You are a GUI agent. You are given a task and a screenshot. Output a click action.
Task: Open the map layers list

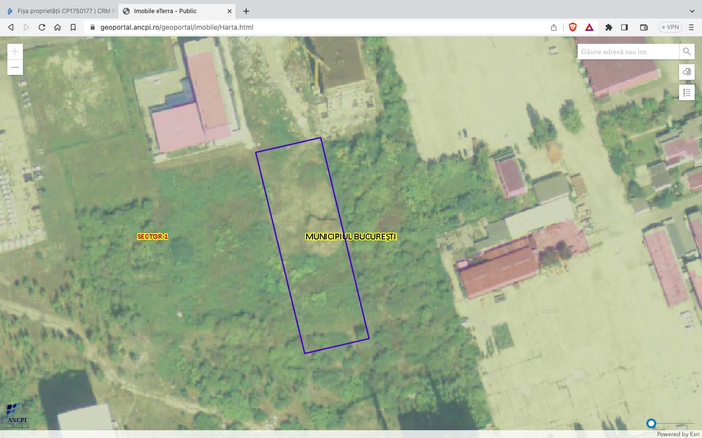pos(686,92)
